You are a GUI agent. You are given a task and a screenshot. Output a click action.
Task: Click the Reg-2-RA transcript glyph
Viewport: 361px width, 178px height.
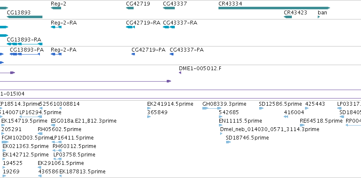click(x=56, y=27)
